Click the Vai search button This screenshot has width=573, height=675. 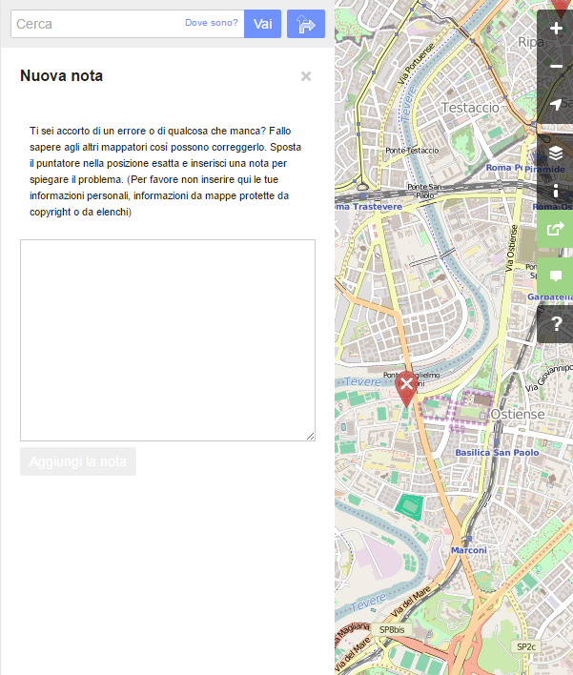[262, 24]
